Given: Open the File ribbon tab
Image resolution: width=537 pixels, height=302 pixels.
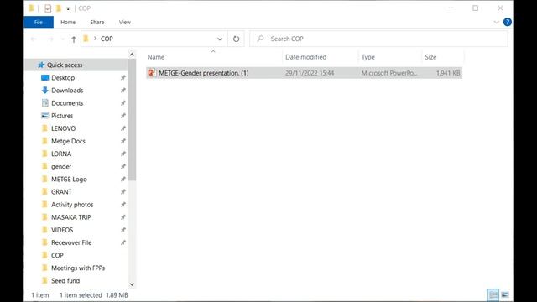Looking at the screenshot, I should [39, 23].
